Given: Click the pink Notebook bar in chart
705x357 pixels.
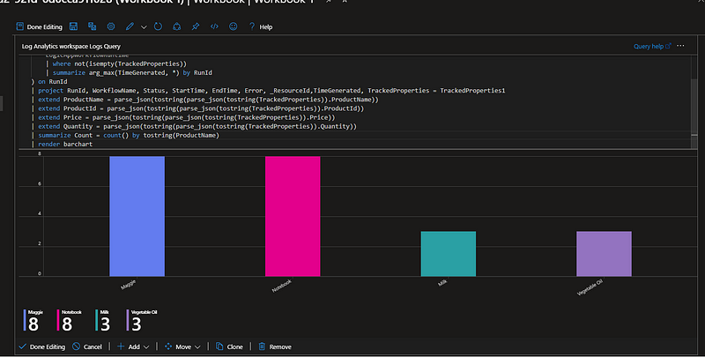Looking at the screenshot, I should [x=293, y=216].
